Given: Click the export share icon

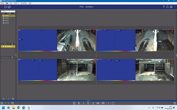Looking at the screenshot, I should (113, 103).
